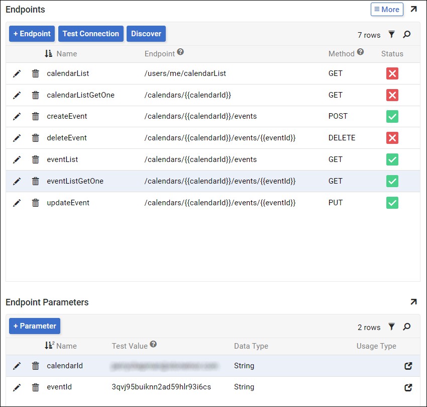Open the filter icon in Endpoints grid
Viewport: 427px width, 407px height.
(392, 35)
